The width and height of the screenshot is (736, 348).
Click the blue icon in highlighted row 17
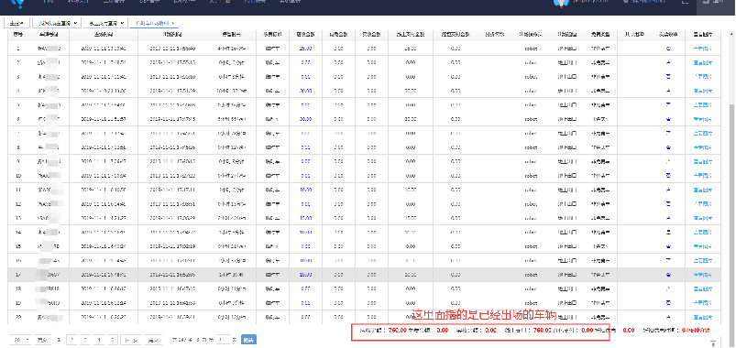pos(668,275)
